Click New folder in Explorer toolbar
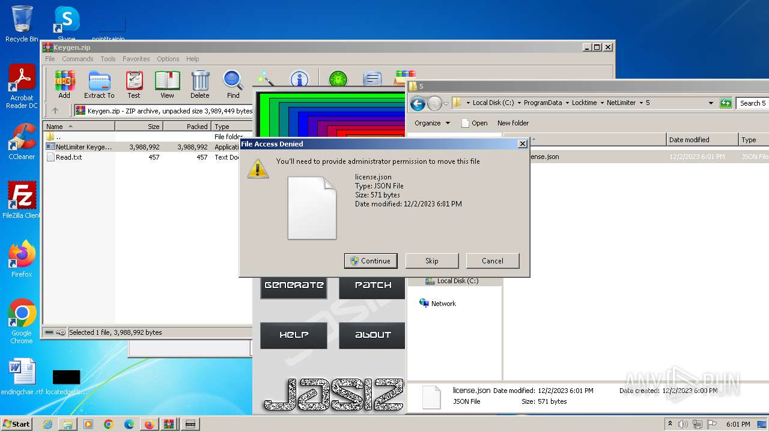 coord(513,123)
